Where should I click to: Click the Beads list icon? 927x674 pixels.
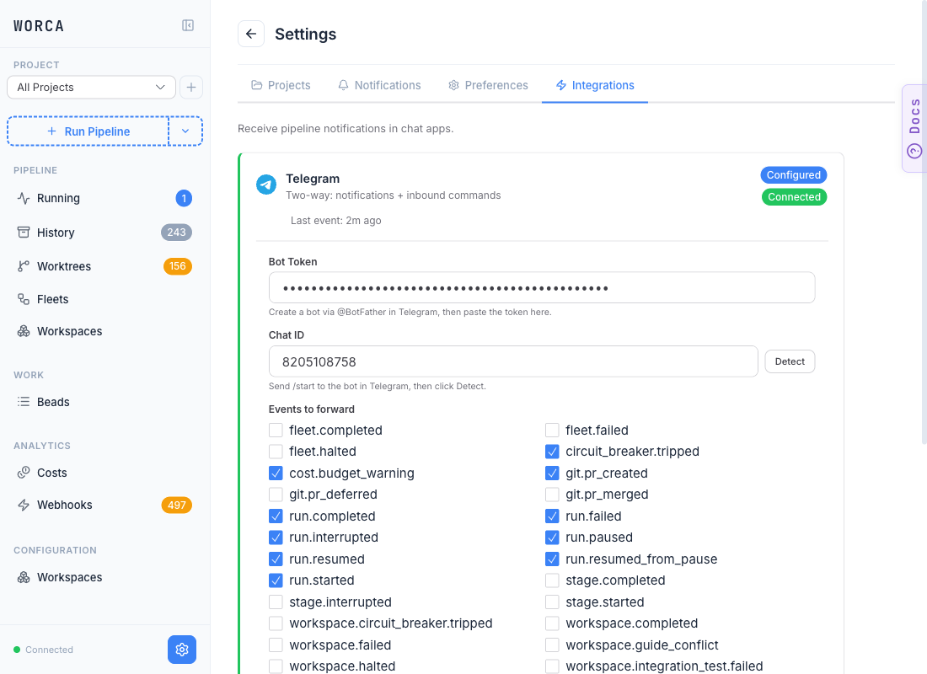24,402
